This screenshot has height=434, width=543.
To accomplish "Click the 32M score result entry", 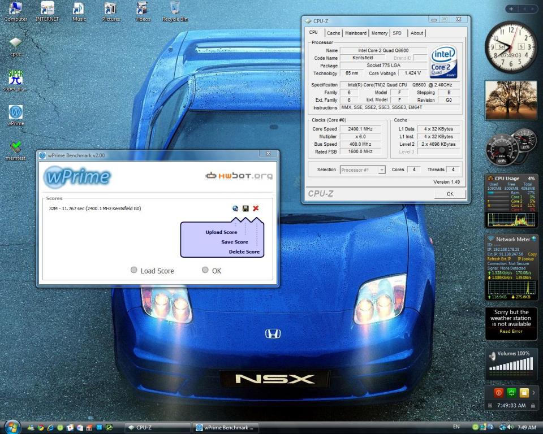I will [x=95, y=209].
